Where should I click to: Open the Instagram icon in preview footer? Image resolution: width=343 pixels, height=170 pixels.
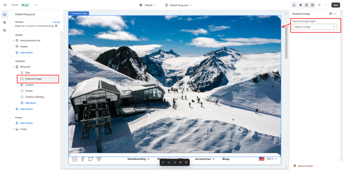[x=75, y=159]
